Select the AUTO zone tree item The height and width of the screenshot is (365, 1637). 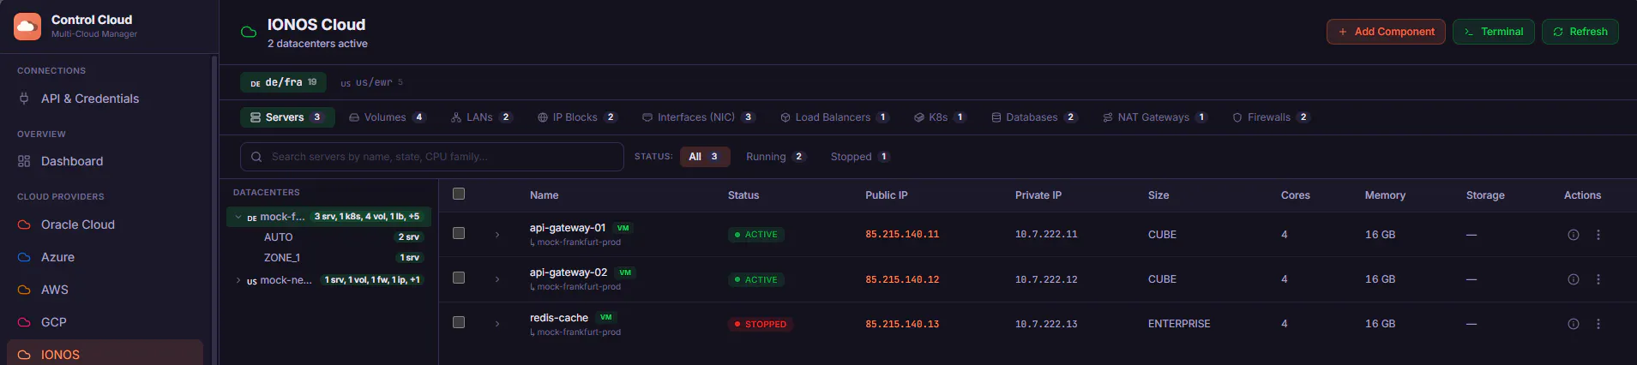(x=328, y=237)
